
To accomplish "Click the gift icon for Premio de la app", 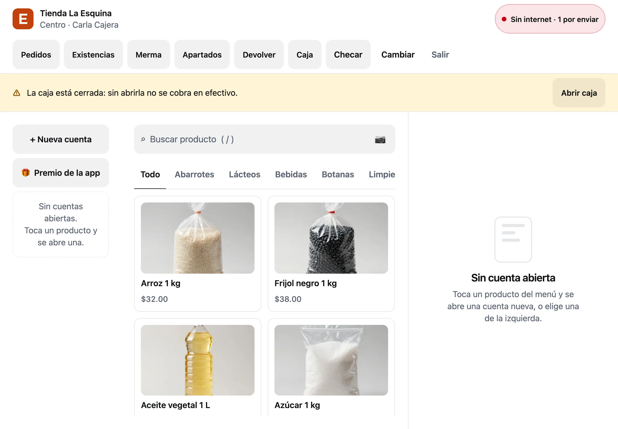I will point(26,173).
